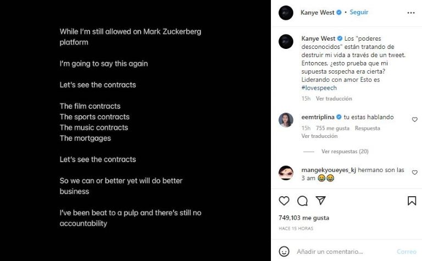
Task: Reply to eemtriplina's comment with Respuesta
Action: pyautogui.click(x=367, y=128)
